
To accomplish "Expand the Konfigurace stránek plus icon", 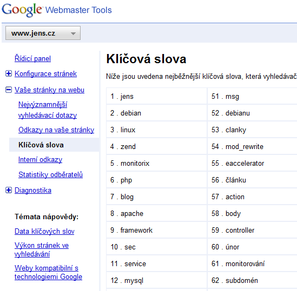I will tap(9, 73).
